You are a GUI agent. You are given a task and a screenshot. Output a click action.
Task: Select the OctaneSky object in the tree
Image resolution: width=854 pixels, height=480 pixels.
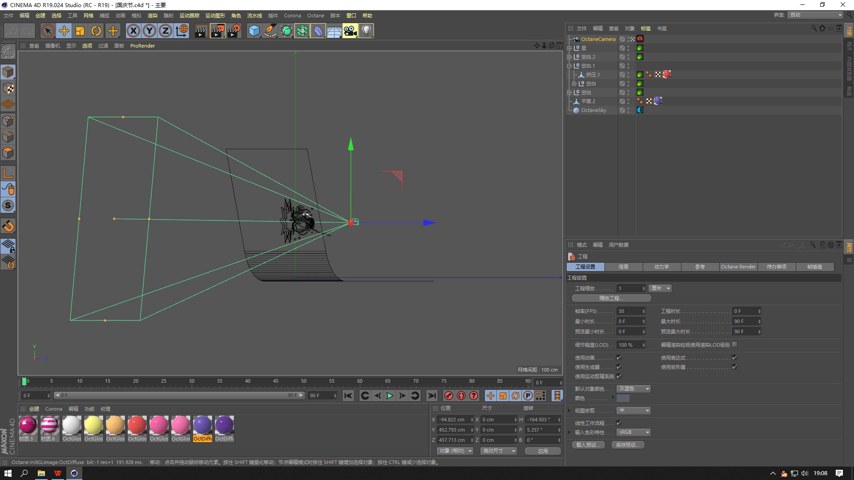click(x=593, y=110)
